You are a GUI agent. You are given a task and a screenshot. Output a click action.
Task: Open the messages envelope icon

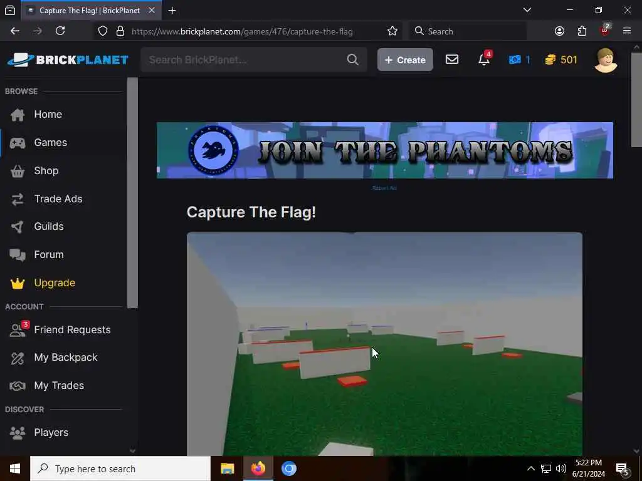(x=452, y=59)
